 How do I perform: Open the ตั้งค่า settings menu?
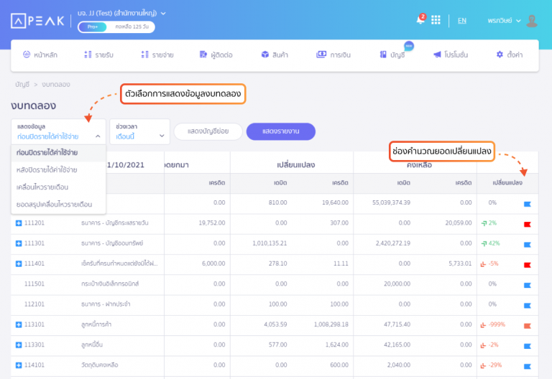tap(509, 55)
